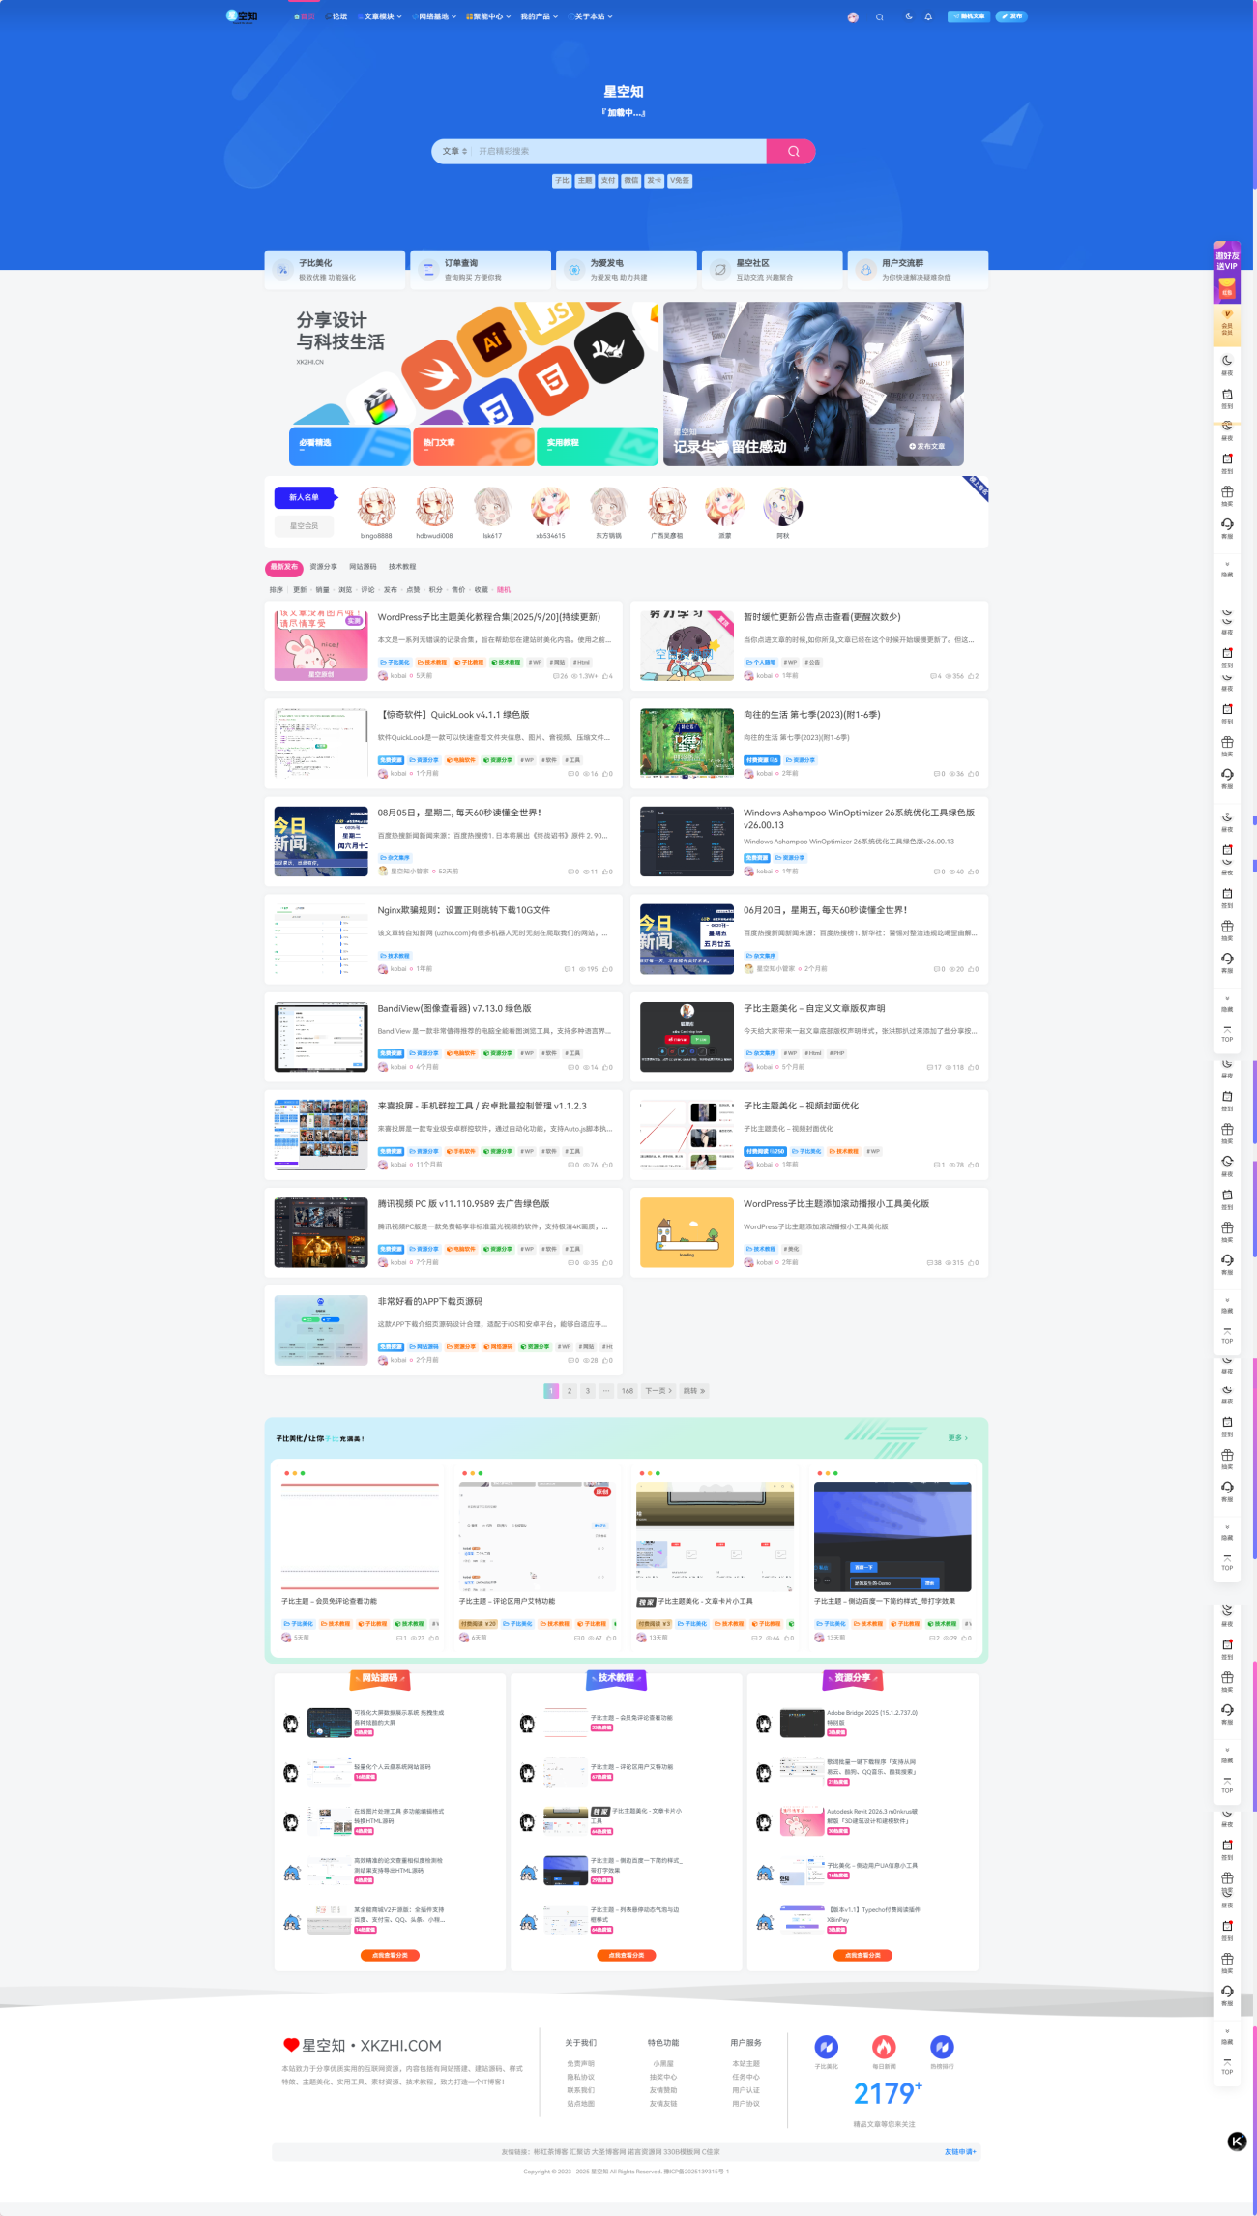Toggle dark mode with header moon icon
Image resolution: width=1257 pixels, height=2216 pixels.
coord(909,16)
